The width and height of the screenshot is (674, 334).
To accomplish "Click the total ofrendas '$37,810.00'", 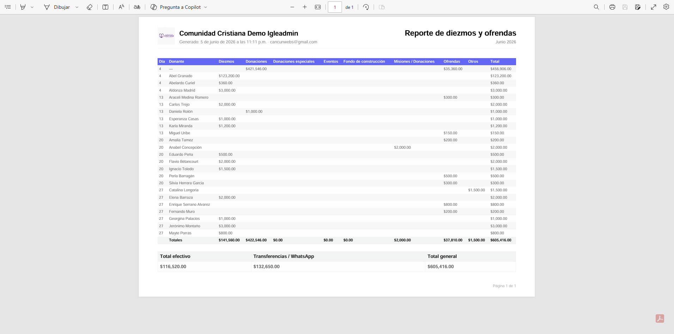I will click(453, 240).
